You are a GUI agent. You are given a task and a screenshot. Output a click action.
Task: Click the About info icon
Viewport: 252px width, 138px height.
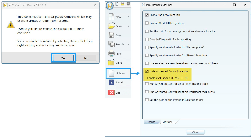click(x=111, y=82)
